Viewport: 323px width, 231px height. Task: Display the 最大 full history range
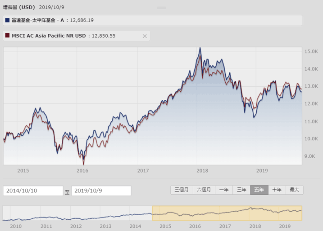294,190
